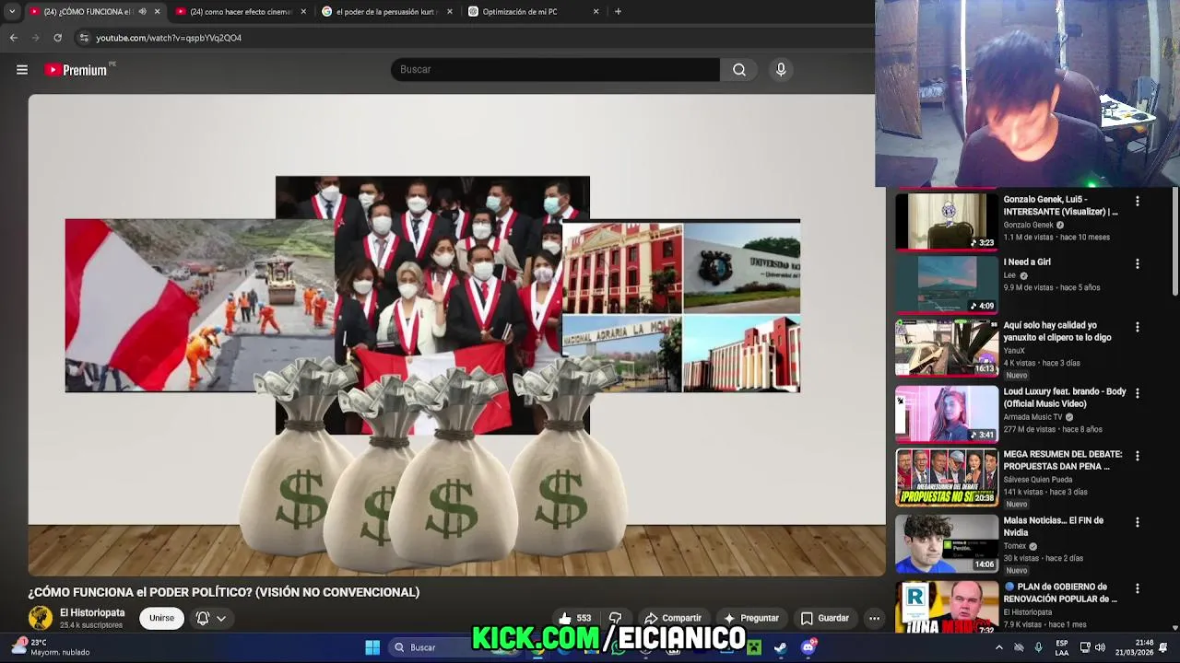The image size is (1180, 663).
Task: Open the YouTube hamburger guide menu
Action: click(x=22, y=69)
